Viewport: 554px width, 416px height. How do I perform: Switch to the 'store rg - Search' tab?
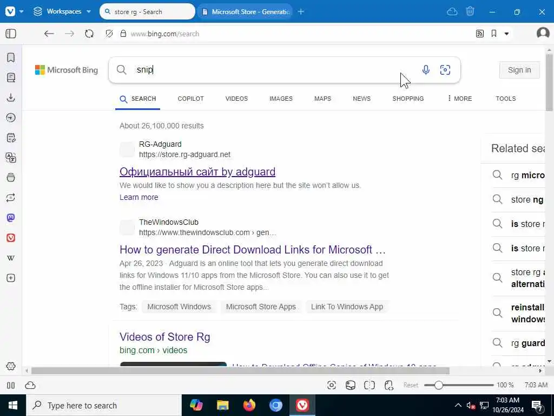point(147,12)
